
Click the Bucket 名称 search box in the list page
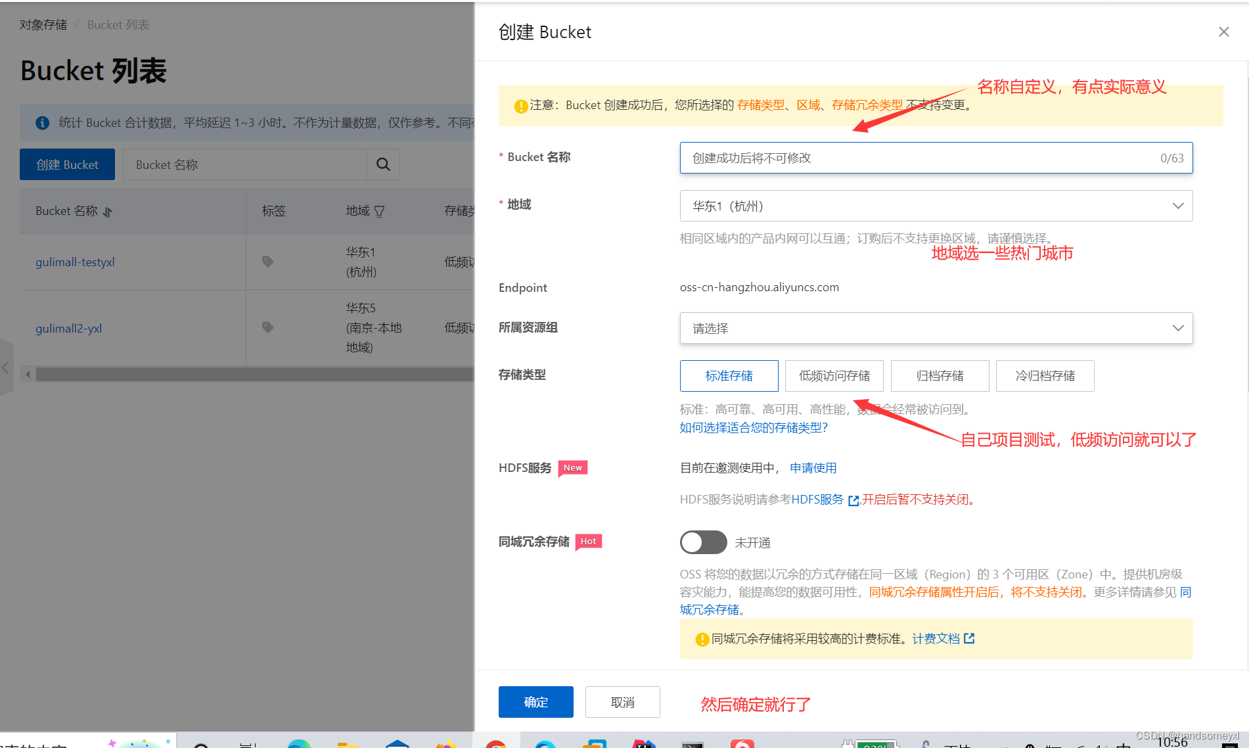coord(244,164)
